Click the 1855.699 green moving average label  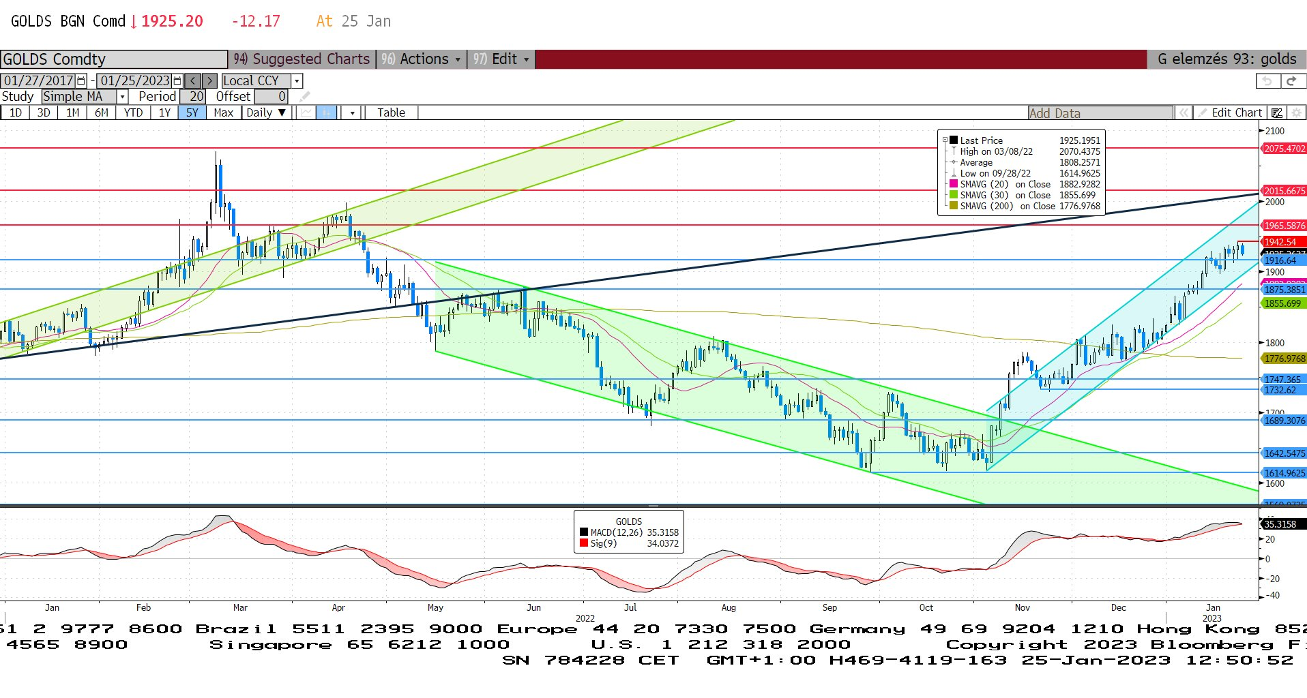[x=1284, y=303]
